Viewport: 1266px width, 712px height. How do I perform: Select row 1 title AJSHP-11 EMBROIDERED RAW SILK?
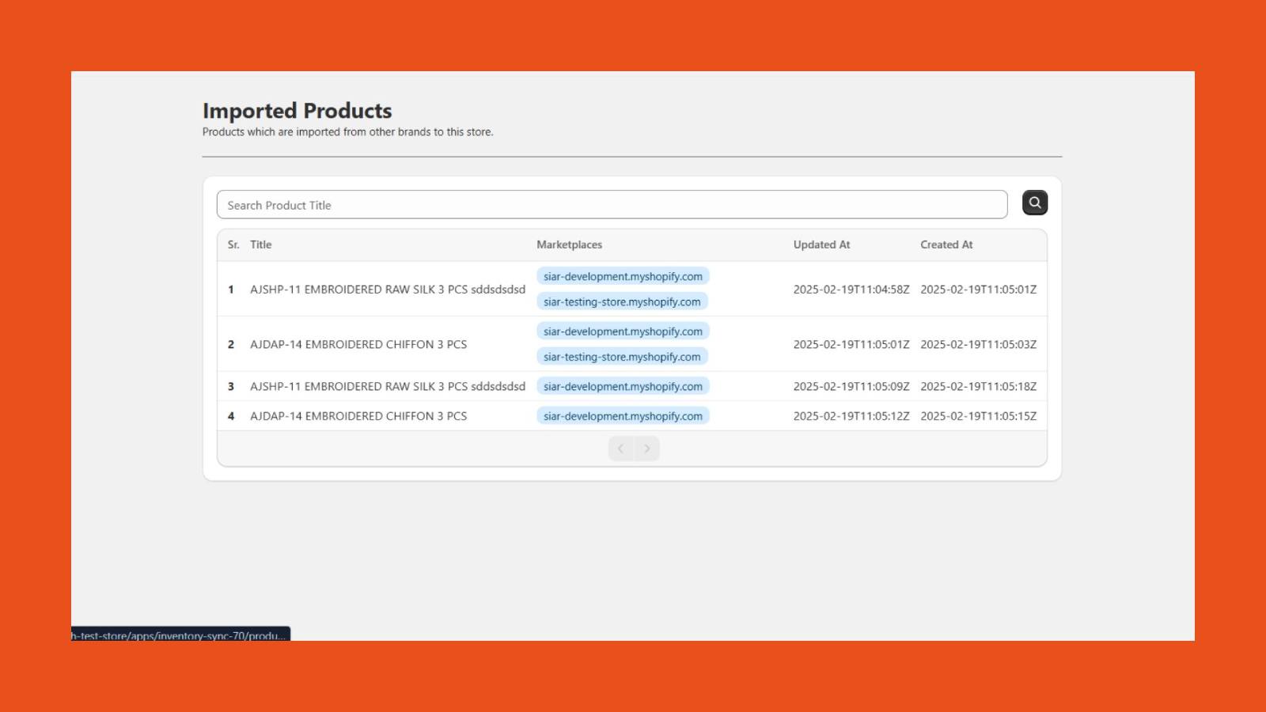[x=388, y=290]
